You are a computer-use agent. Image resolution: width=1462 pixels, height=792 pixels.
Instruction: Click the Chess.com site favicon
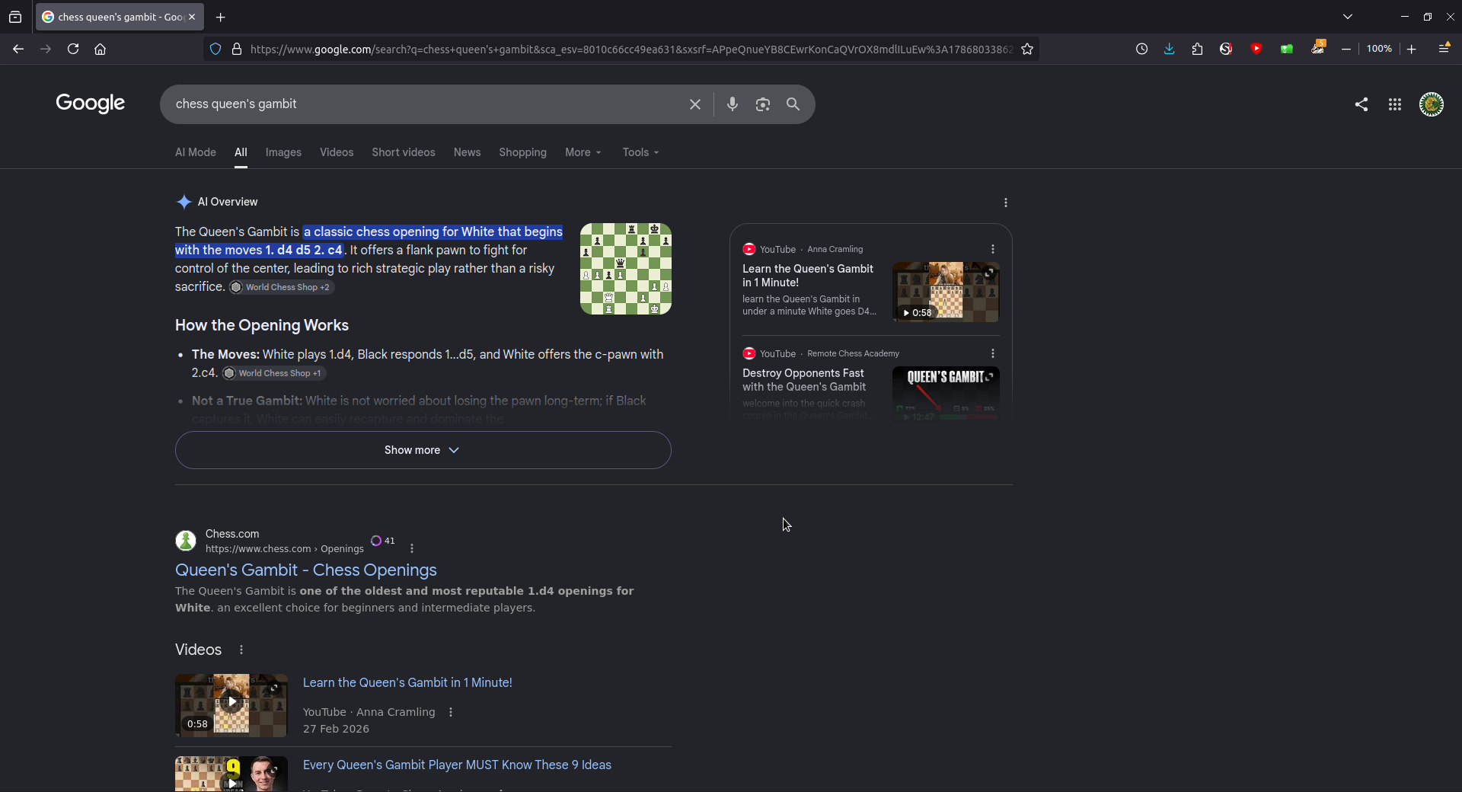(186, 541)
